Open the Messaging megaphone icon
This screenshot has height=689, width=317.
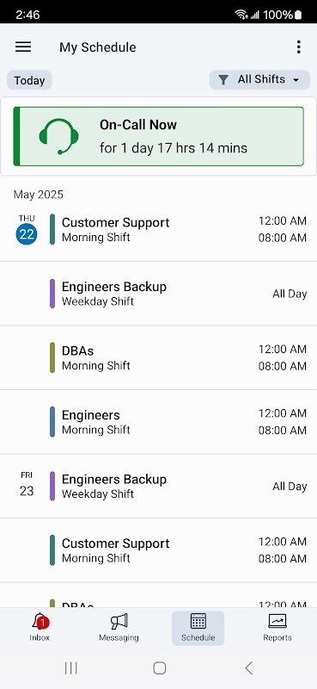coord(119,621)
